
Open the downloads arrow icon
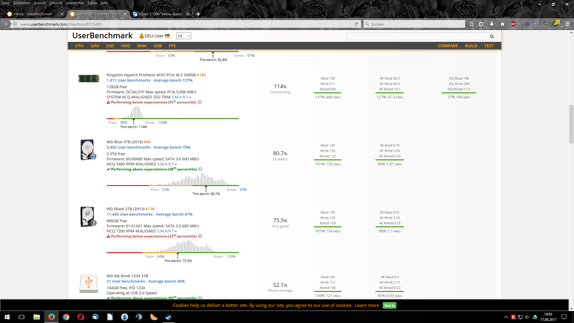coord(492,24)
